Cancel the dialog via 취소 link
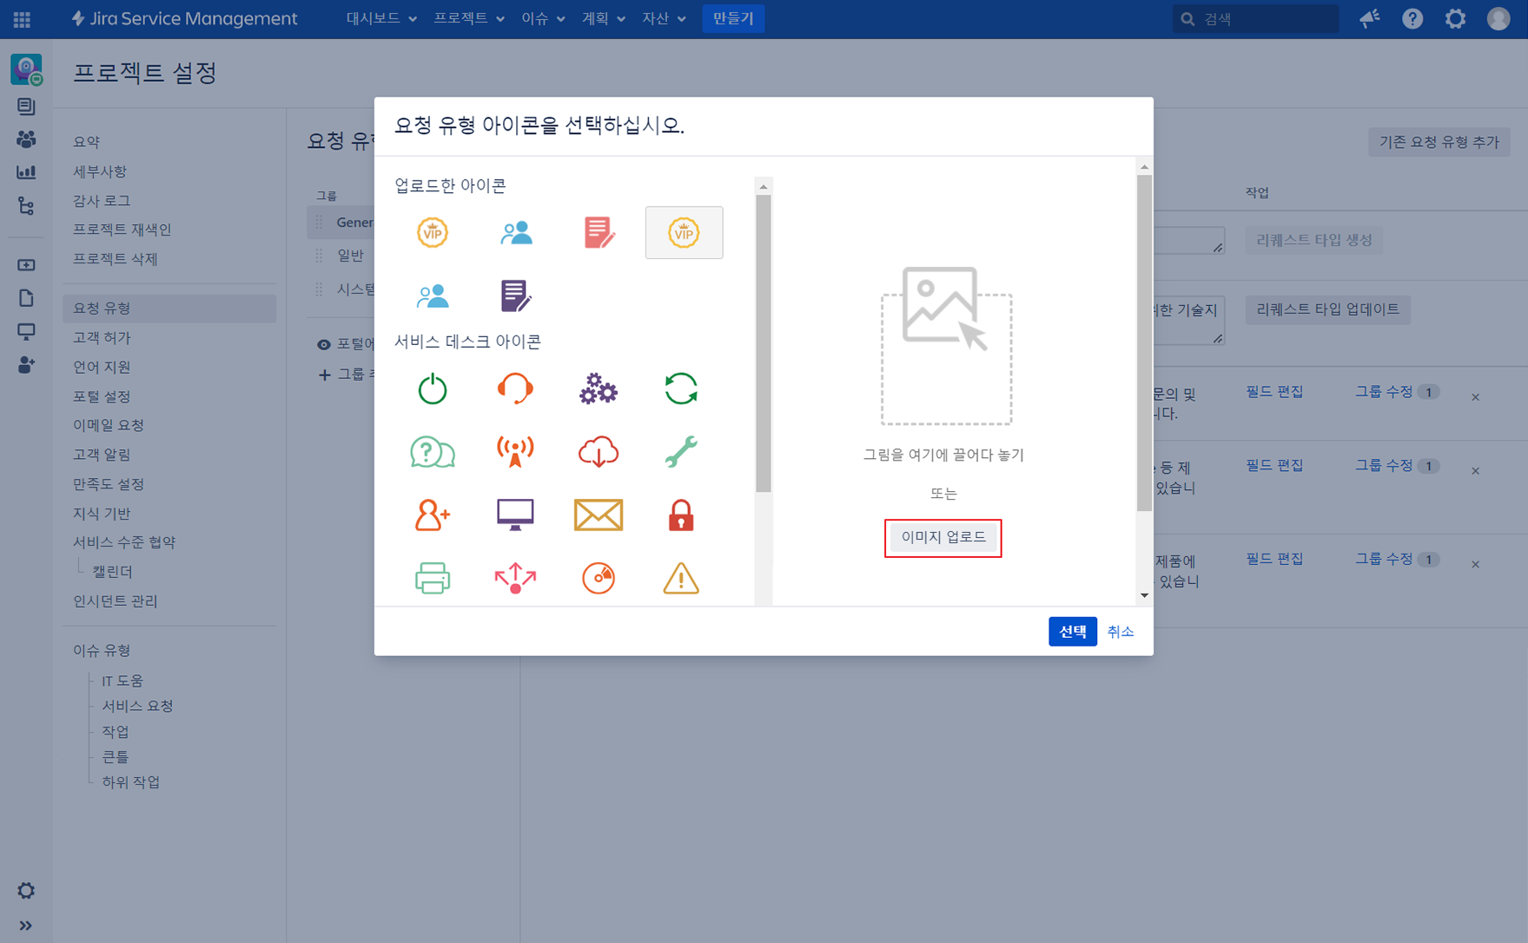 point(1120,632)
